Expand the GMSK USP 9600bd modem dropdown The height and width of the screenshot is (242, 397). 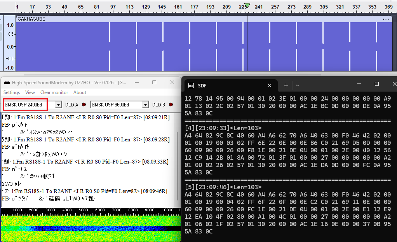pos(145,105)
